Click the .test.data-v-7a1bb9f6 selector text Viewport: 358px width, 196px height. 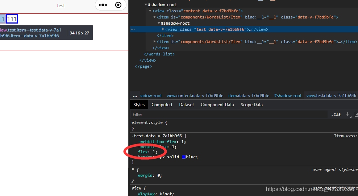coord(157,136)
